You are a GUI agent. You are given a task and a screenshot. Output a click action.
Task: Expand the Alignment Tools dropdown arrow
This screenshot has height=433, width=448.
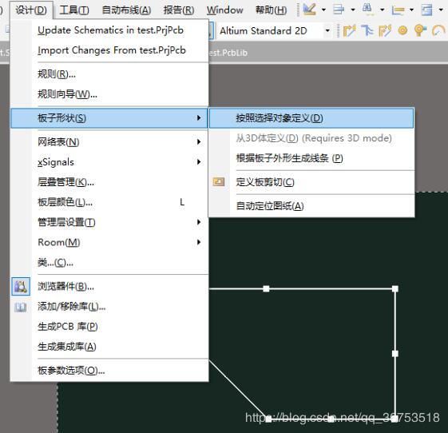tap(353, 10)
